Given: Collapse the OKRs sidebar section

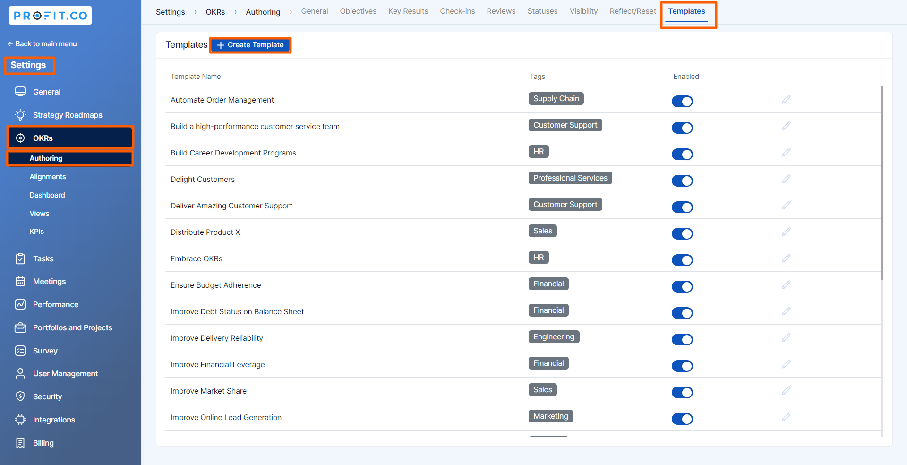Looking at the screenshot, I should coord(70,138).
